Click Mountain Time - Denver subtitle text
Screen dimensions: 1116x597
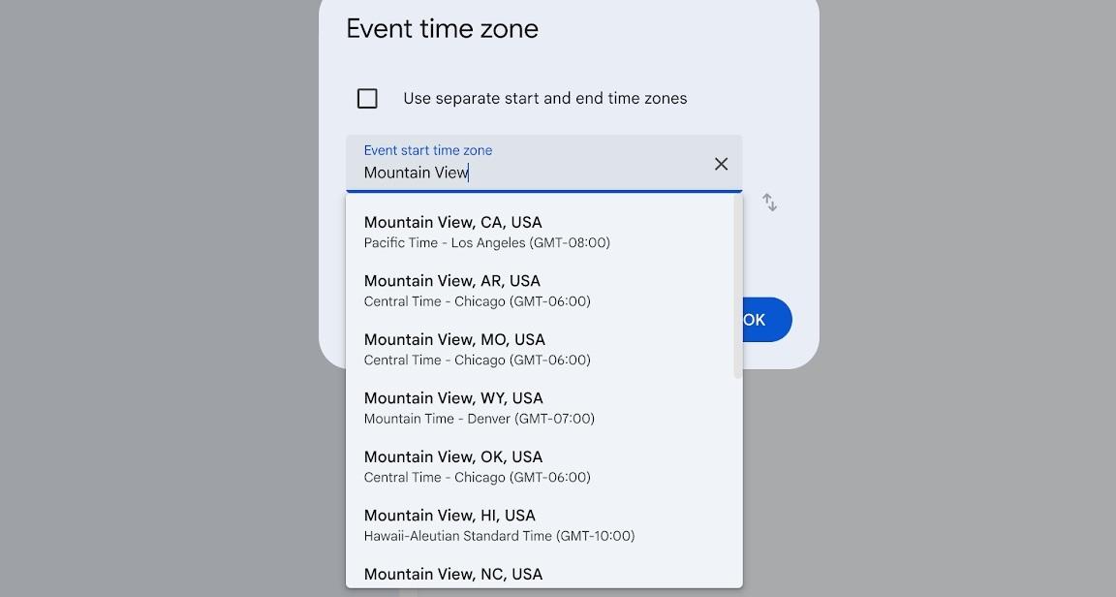tap(479, 419)
